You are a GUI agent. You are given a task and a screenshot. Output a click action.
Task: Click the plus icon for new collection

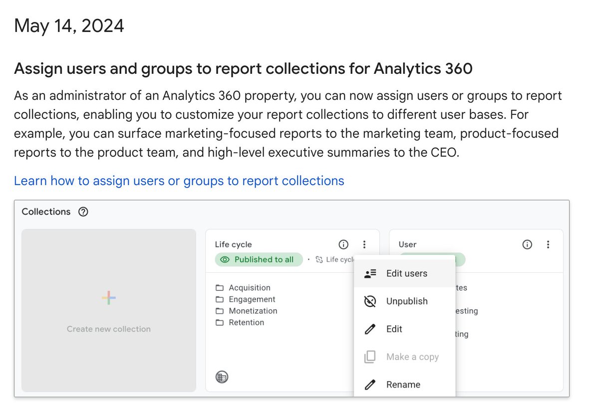click(109, 298)
